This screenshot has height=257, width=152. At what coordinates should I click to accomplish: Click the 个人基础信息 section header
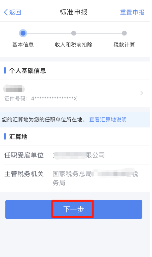[28, 71]
